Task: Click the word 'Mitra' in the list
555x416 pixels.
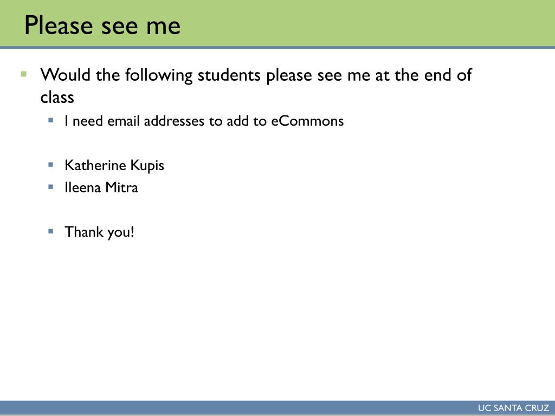Action: (122, 187)
